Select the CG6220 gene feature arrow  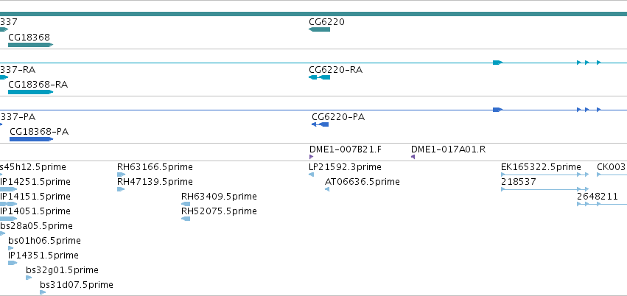click(x=319, y=29)
